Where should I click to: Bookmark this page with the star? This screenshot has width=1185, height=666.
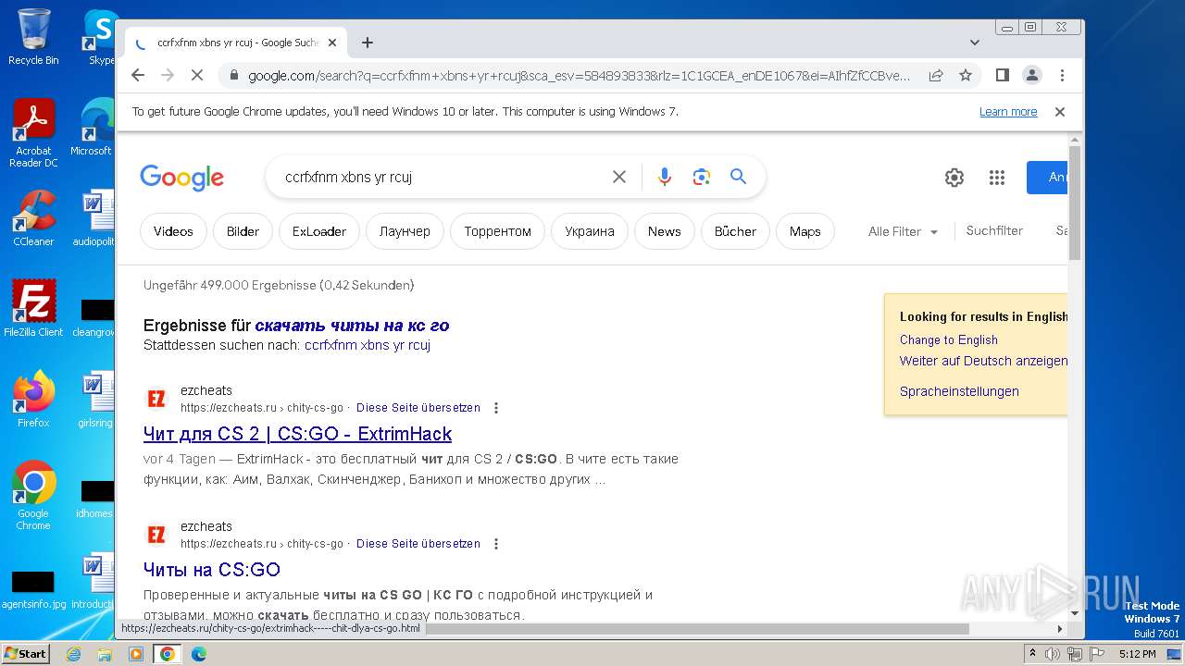[x=966, y=75]
